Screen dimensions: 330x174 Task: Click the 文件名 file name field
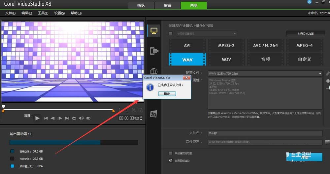[265, 133]
